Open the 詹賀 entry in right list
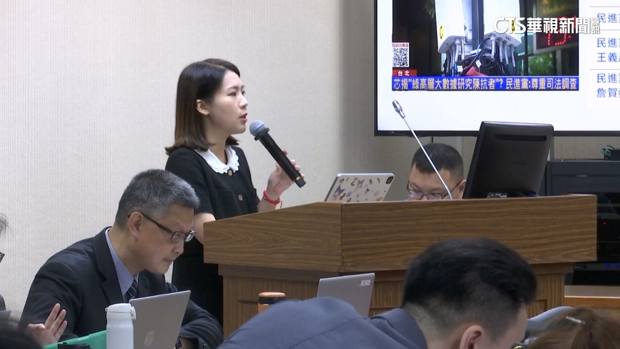Image resolution: width=620 pixels, height=349 pixels. coord(608,93)
